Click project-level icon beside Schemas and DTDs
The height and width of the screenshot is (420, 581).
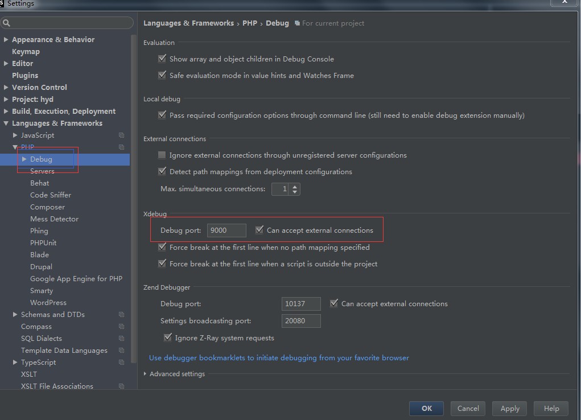click(121, 315)
